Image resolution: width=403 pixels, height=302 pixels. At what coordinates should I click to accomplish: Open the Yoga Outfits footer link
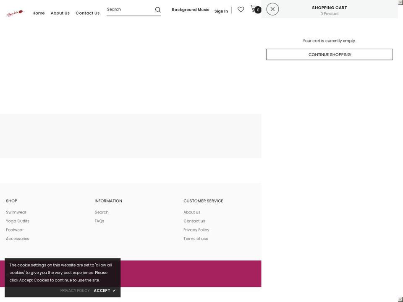(x=18, y=221)
